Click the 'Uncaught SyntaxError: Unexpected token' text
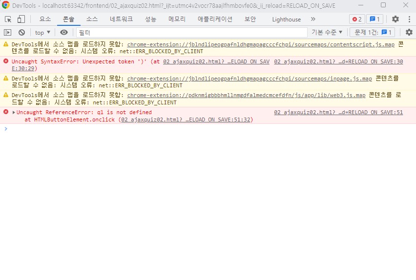 [x=73, y=61]
